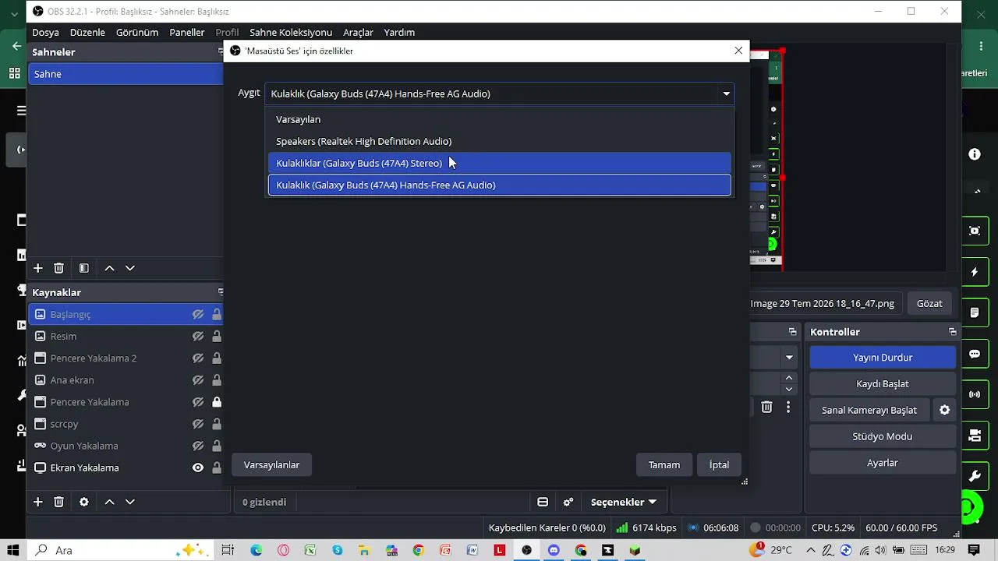
Task: Open the Windows Start menu
Action: click(13, 550)
